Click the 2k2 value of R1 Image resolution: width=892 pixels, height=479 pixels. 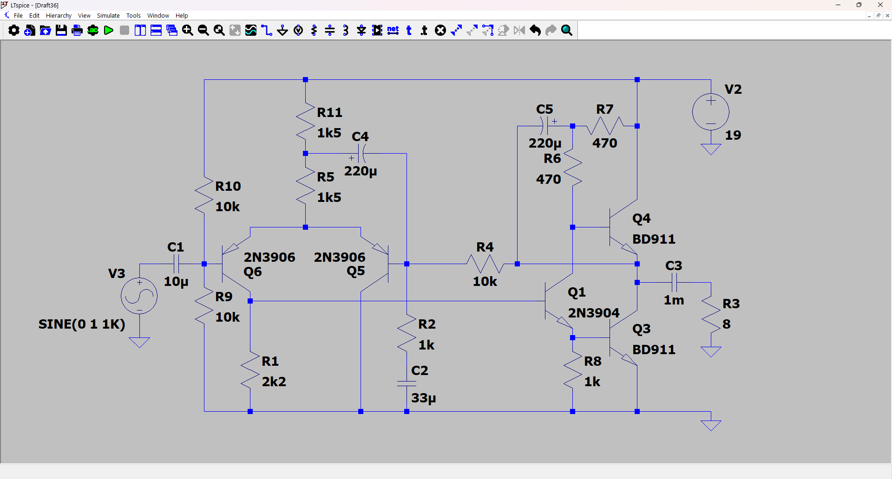[x=274, y=382]
